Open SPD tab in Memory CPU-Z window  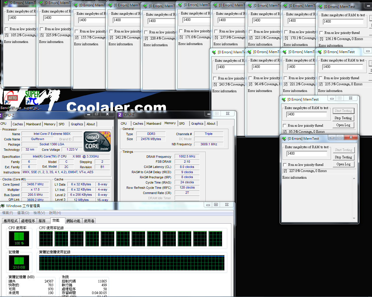(x=182, y=124)
